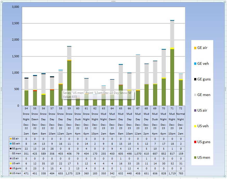227x179 pixels.
Task: Click the 23 US guns value
Action: coord(35,168)
